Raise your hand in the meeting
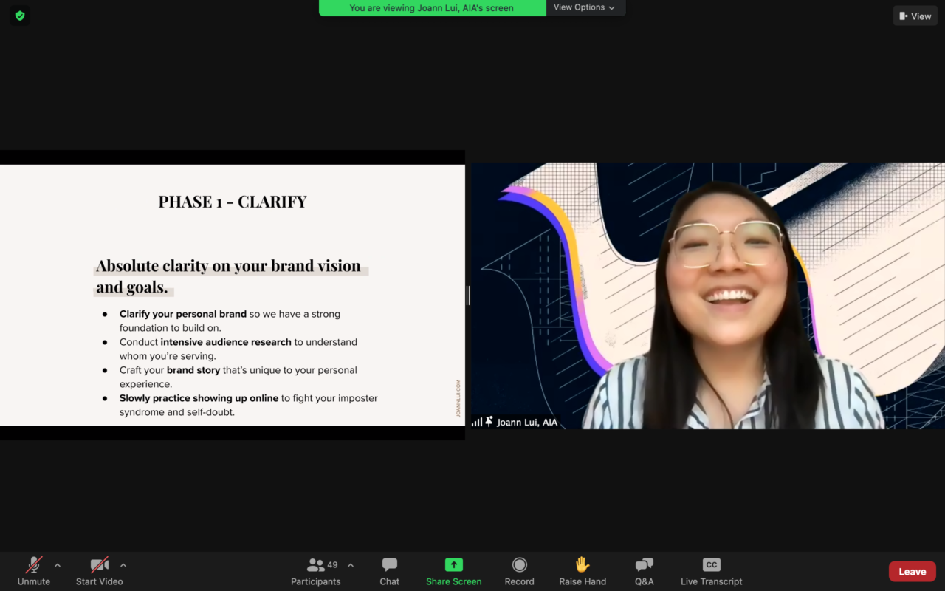Image resolution: width=945 pixels, height=591 pixels. click(583, 571)
